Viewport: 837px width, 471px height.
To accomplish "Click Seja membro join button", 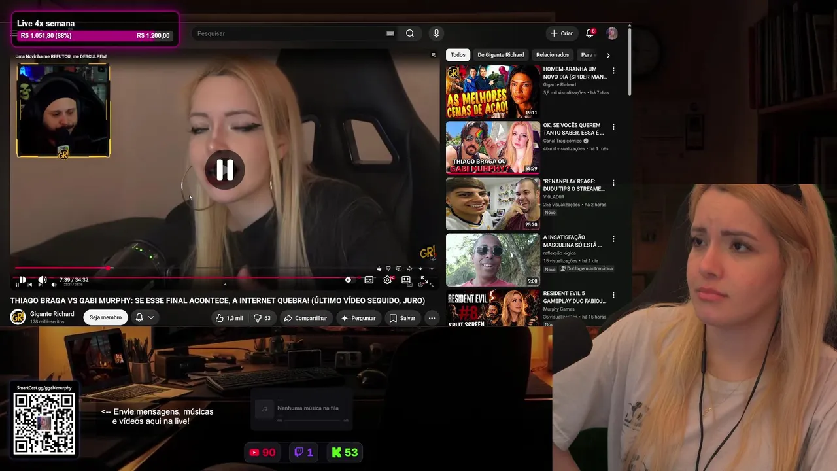I will point(105,317).
